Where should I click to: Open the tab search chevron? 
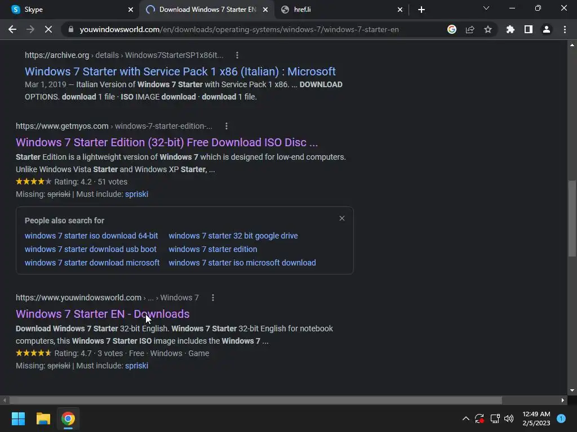point(486,8)
